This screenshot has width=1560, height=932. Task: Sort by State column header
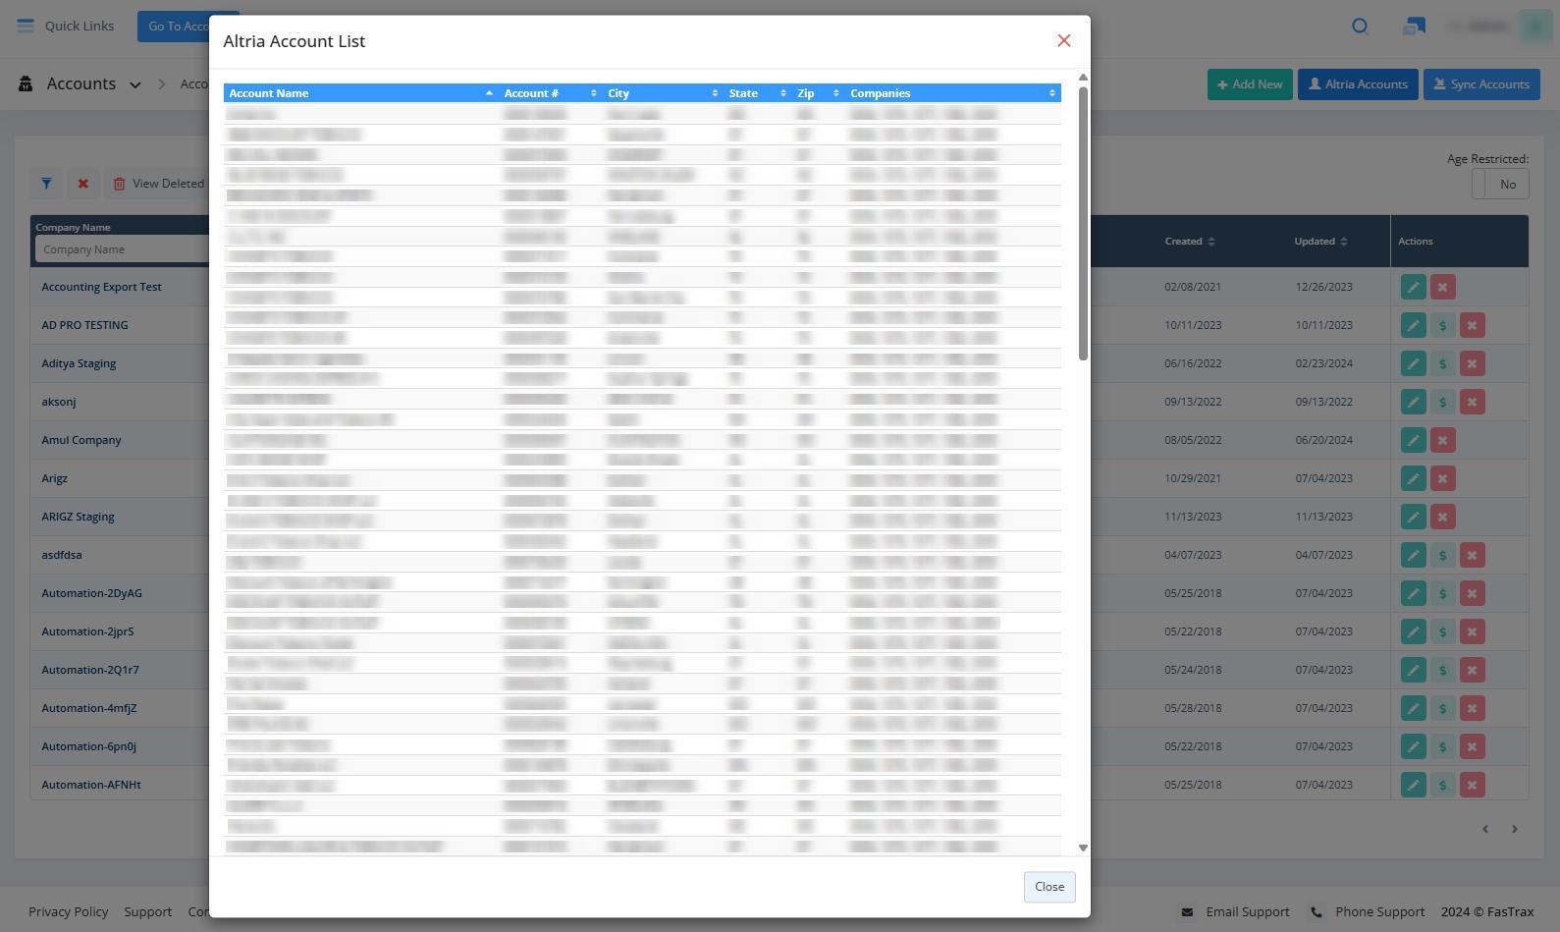click(757, 93)
